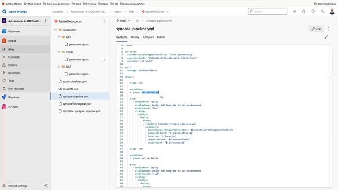This screenshot has height=190, width=338.
Task: Open Project settings
Action: click(17, 186)
